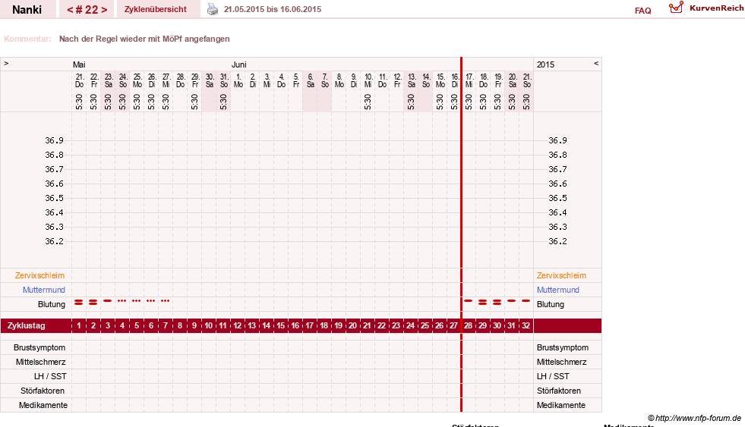The height and width of the screenshot is (427, 745).
Task: Click spotting dots on cycle day 5
Action: [137, 301]
